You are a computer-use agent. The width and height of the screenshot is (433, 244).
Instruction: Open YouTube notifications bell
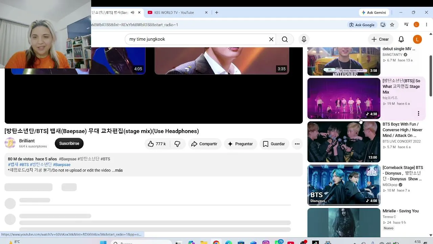401,39
